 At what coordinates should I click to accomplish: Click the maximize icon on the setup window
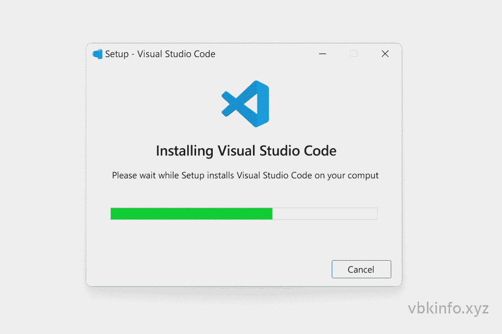[x=353, y=54]
